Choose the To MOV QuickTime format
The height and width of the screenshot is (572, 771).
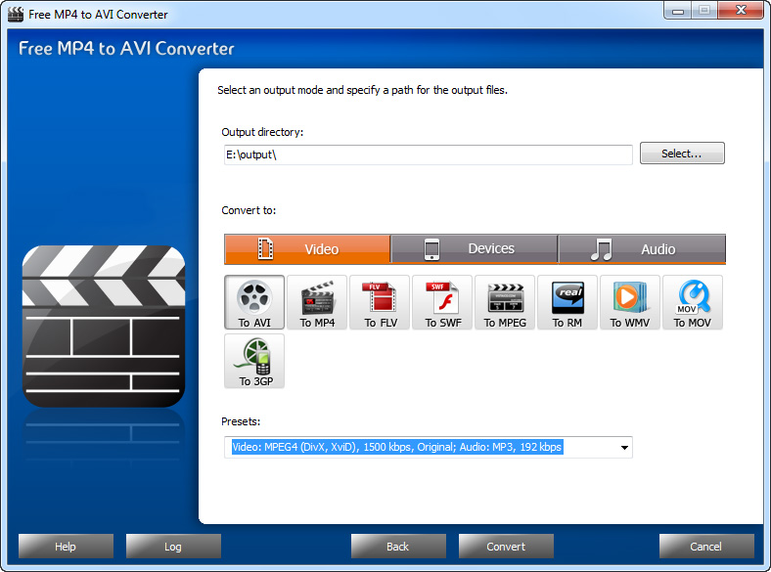click(693, 302)
